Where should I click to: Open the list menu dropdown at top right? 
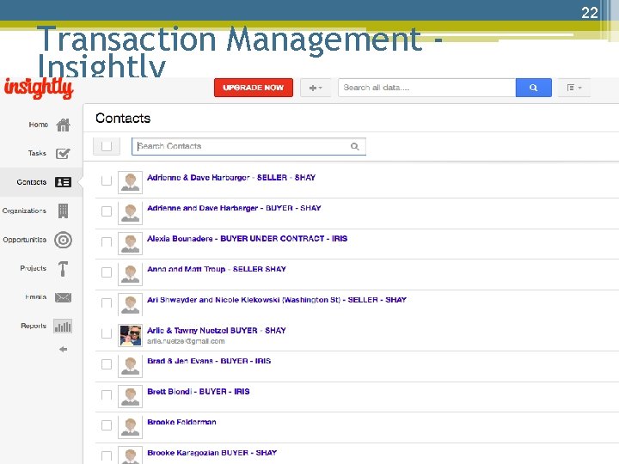coord(574,88)
